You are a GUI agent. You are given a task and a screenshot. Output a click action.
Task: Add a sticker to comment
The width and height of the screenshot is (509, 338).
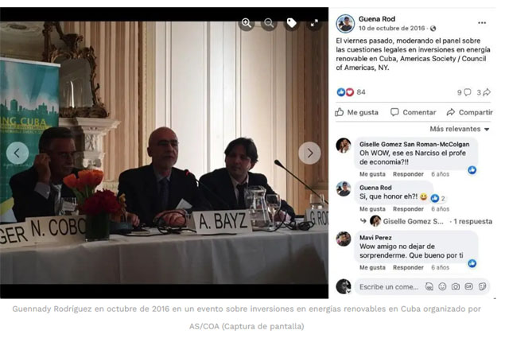pos(482,286)
